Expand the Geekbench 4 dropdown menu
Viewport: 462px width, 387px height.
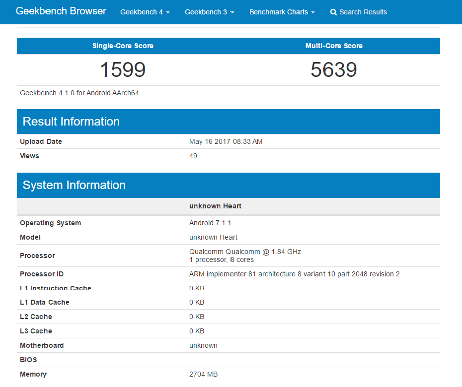pos(145,12)
